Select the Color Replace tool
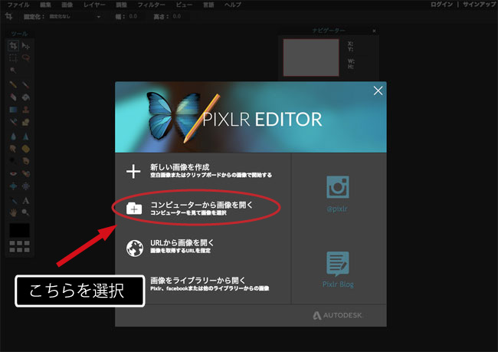This screenshot has height=352, width=498. pyautogui.click(x=13, y=122)
